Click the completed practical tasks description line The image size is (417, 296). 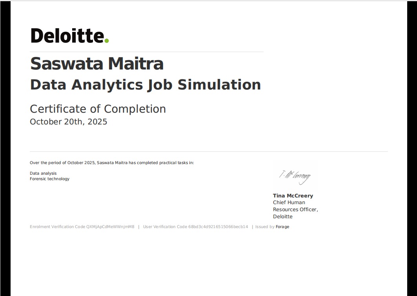[x=112, y=162]
